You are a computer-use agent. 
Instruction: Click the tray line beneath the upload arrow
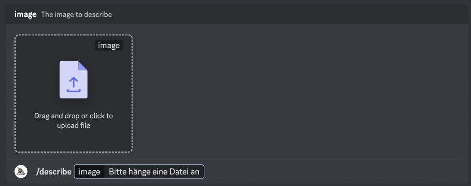pos(74,90)
